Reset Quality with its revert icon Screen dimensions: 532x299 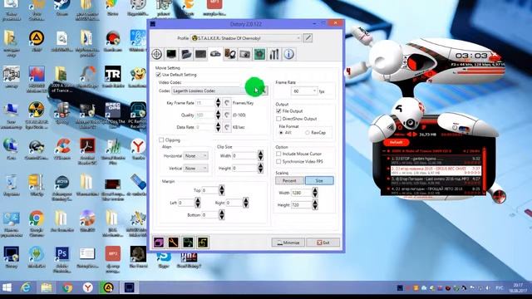(x=227, y=115)
